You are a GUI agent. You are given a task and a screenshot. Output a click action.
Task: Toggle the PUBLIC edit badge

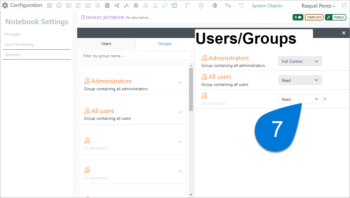(x=335, y=17)
